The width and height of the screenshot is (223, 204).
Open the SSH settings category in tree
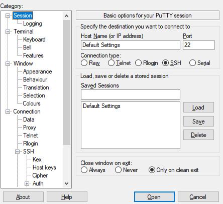tap(29, 151)
